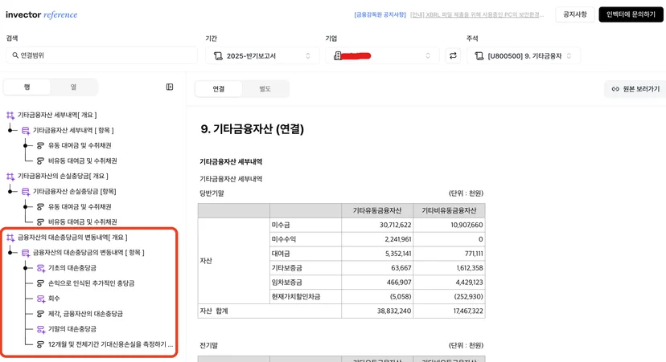
Task: Open the [금융감독원 공지사항] link
Action: pyautogui.click(x=380, y=14)
